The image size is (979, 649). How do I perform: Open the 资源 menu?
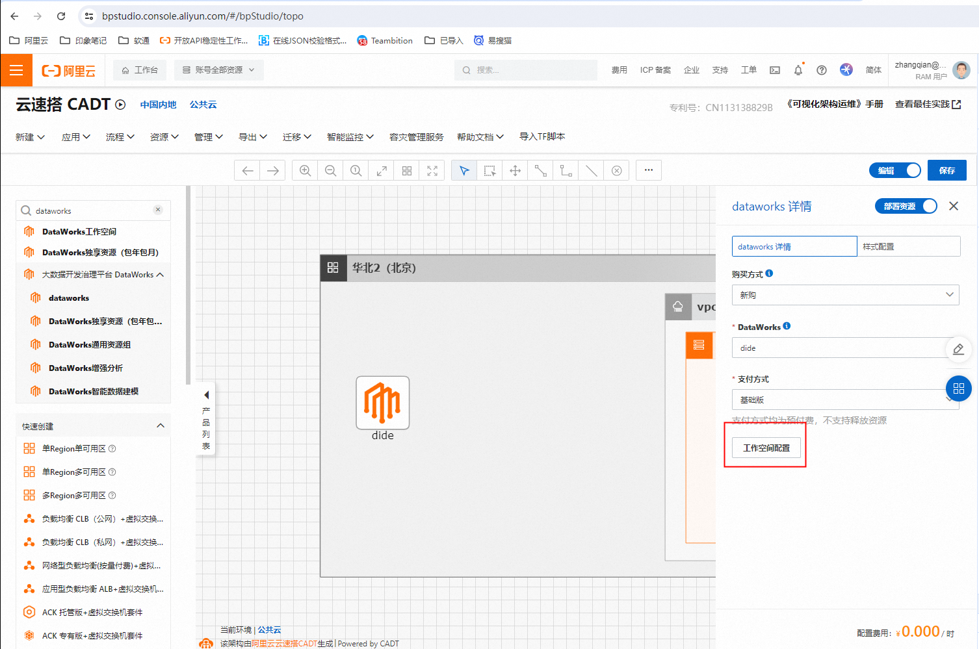164,137
